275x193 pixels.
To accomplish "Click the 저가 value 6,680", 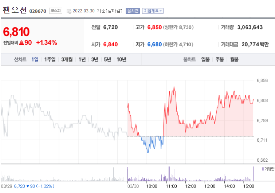I will pos(154,44).
